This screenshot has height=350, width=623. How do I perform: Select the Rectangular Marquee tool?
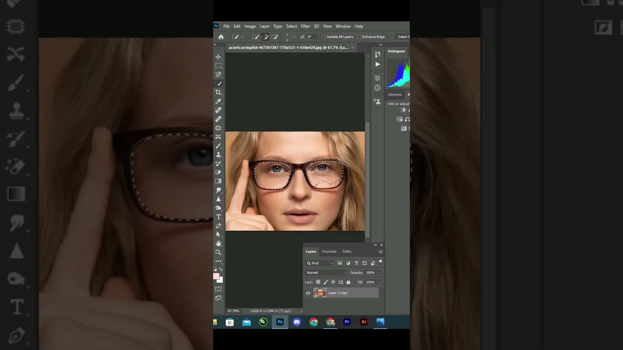pyautogui.click(x=218, y=66)
